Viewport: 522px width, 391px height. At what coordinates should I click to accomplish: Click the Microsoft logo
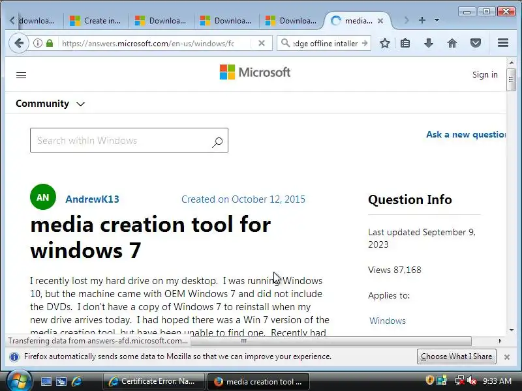pos(254,72)
